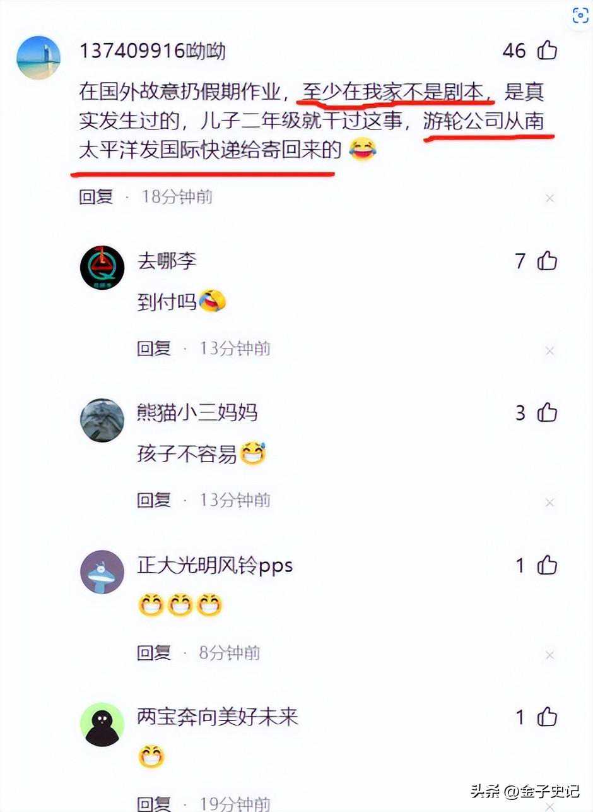Open 去哪李's black logo avatar
This screenshot has width=593, height=812.
[x=102, y=268]
